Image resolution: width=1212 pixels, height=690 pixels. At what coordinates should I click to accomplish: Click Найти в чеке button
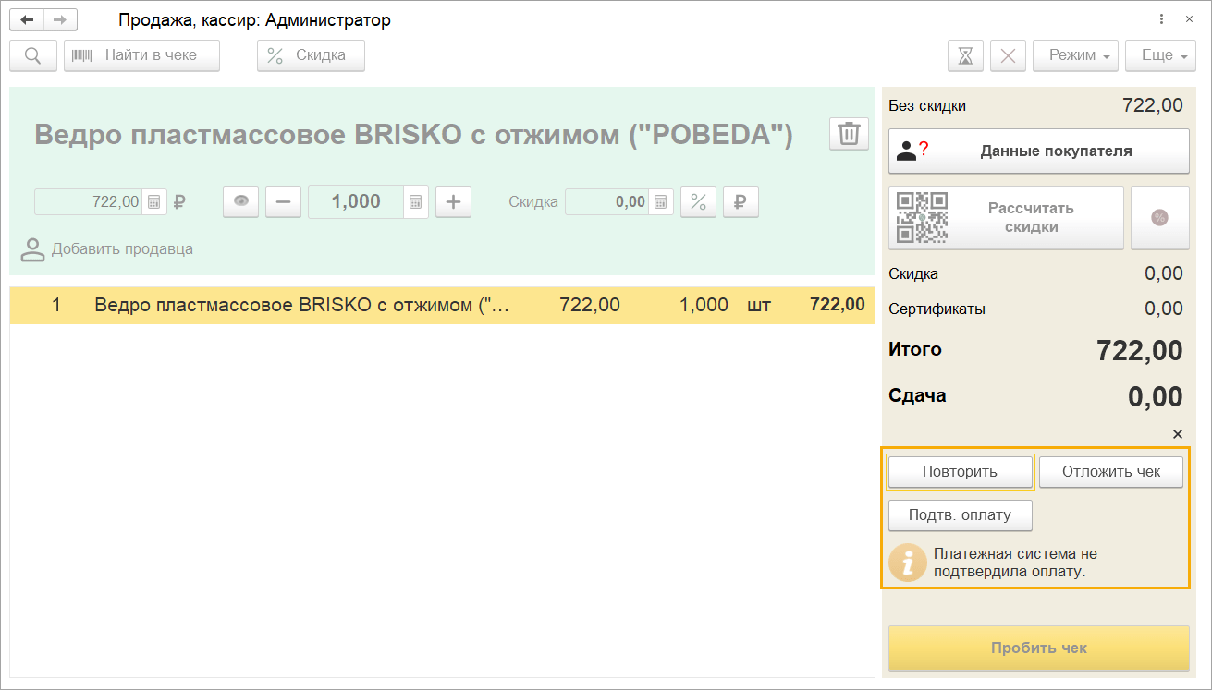pos(141,55)
